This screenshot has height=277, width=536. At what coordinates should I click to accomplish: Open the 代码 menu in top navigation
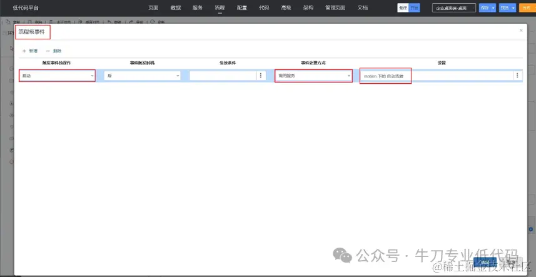click(x=264, y=8)
